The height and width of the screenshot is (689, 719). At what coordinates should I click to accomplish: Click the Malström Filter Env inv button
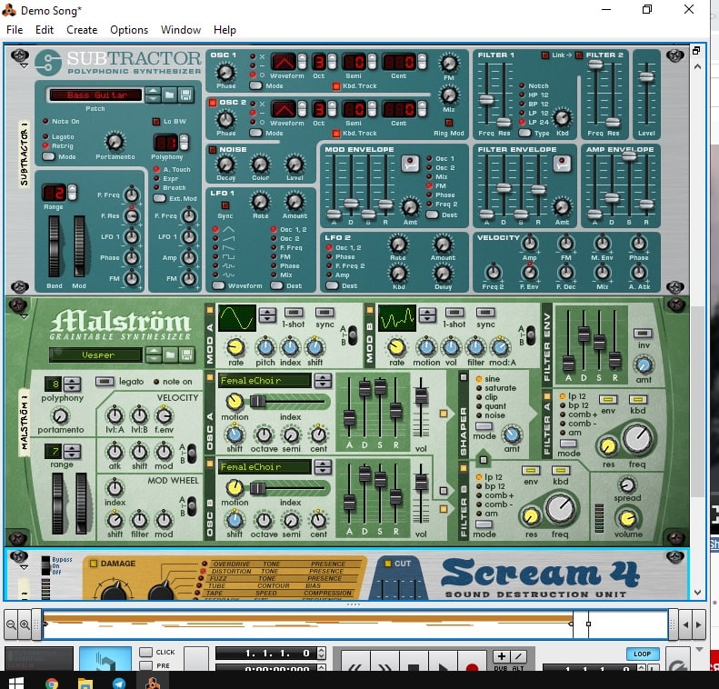(643, 334)
